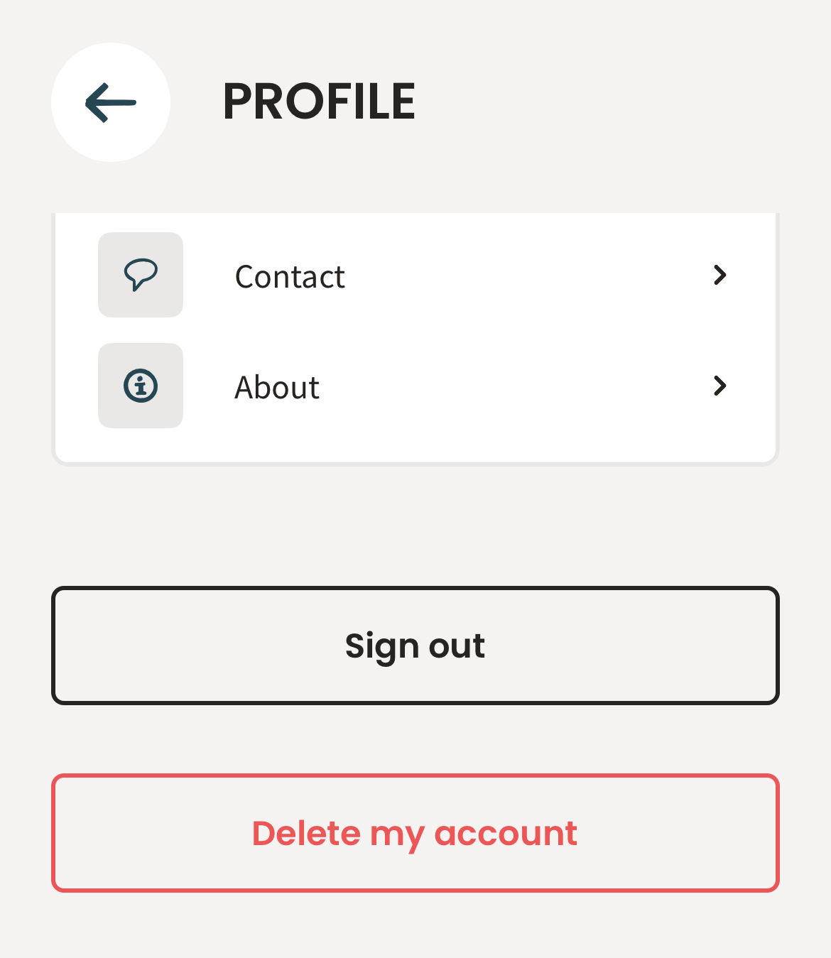Select the gray tile behind the speech bubble
Screen dimensions: 831x958
point(141,275)
